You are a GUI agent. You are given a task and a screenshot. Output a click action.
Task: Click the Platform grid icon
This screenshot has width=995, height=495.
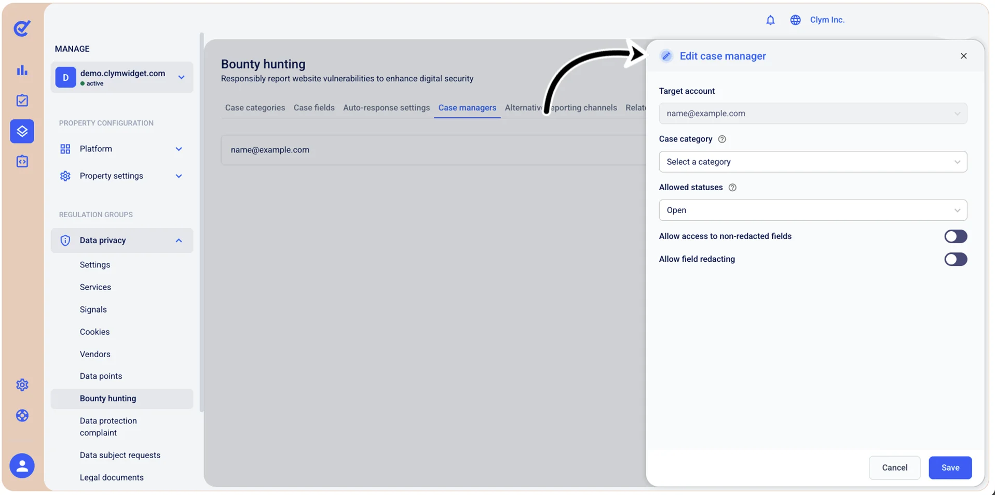click(x=65, y=149)
